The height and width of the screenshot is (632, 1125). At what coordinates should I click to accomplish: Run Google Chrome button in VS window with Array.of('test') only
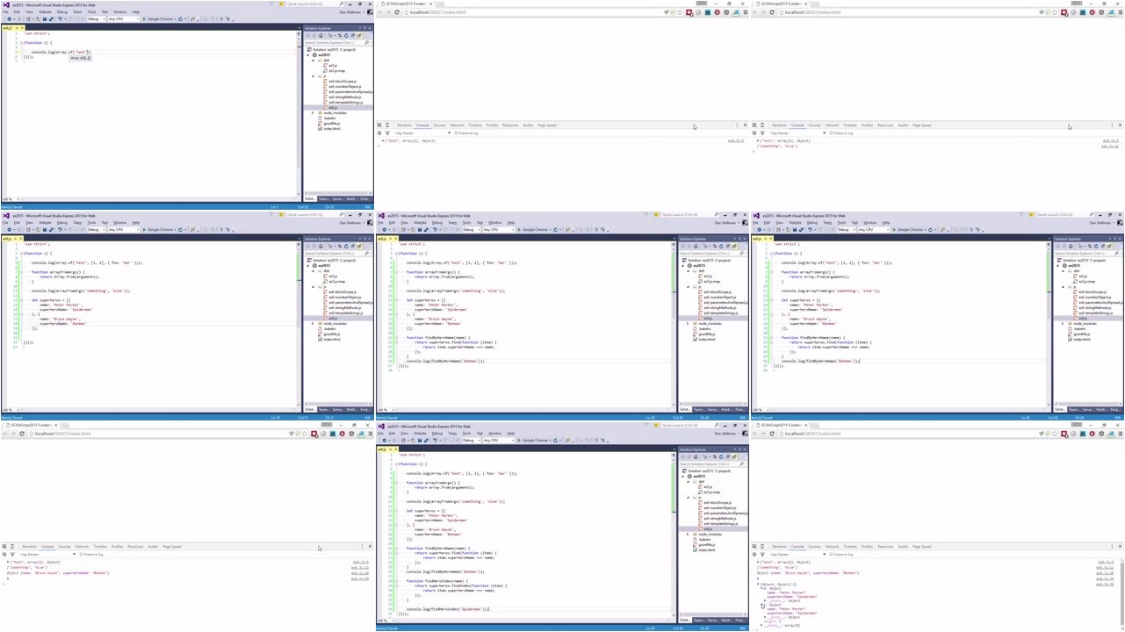coord(158,18)
